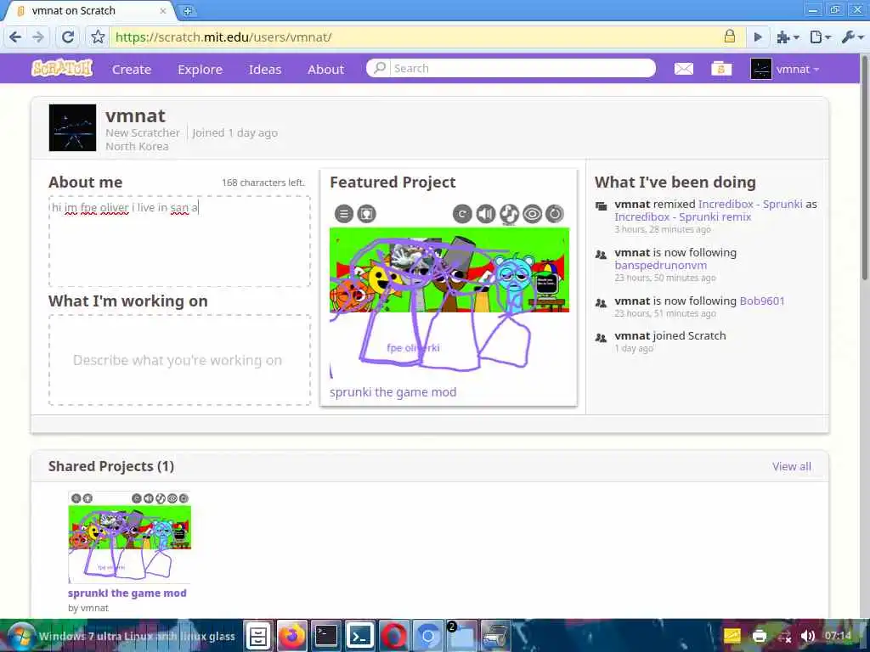The width and height of the screenshot is (870, 652).
Task: Open the folder taskbar icon with badge 2
Action: click(461, 635)
